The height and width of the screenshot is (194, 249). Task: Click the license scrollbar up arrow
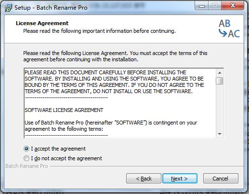pos(220,73)
